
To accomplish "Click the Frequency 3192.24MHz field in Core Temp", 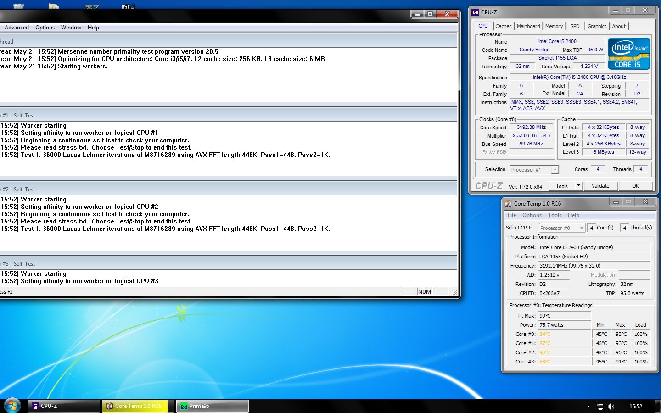I will click(x=594, y=266).
